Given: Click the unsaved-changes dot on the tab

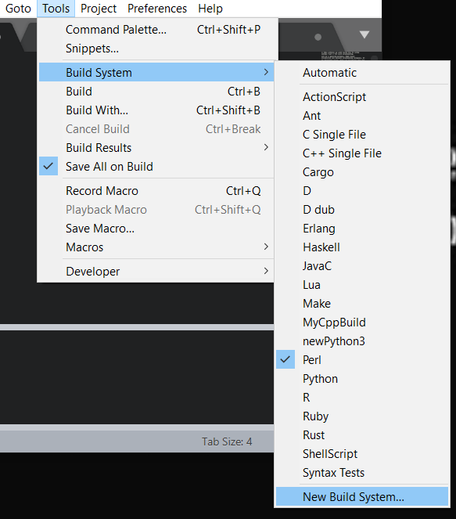Looking at the screenshot, I should coord(318,37).
